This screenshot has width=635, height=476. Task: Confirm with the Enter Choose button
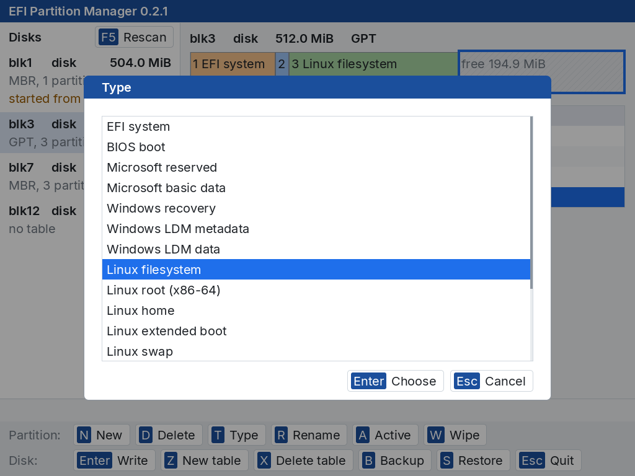pos(395,381)
